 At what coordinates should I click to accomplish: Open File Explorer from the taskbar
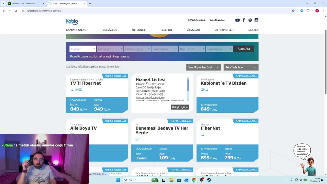[x=171, y=180]
